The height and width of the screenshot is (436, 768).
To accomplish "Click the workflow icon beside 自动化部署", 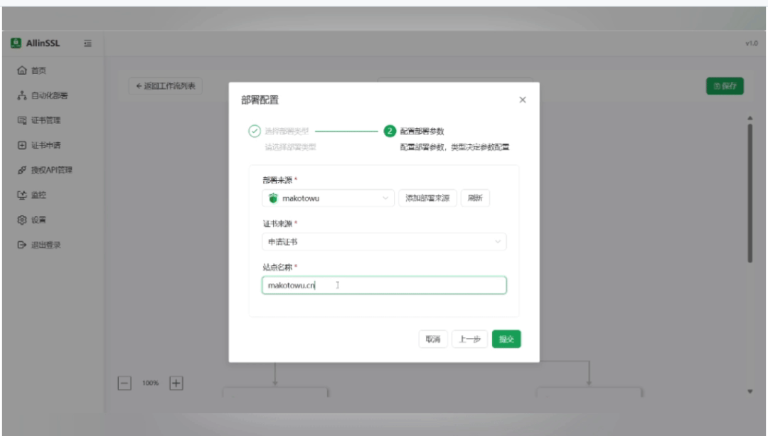I will (x=22, y=95).
